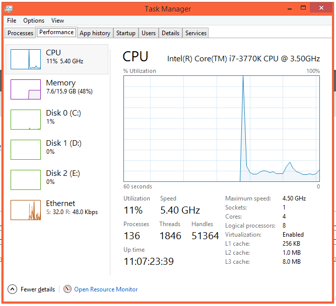This screenshot has height=306, width=336.
Task: Select the Disk 0 (C:) mini graph
Action: click(26, 120)
